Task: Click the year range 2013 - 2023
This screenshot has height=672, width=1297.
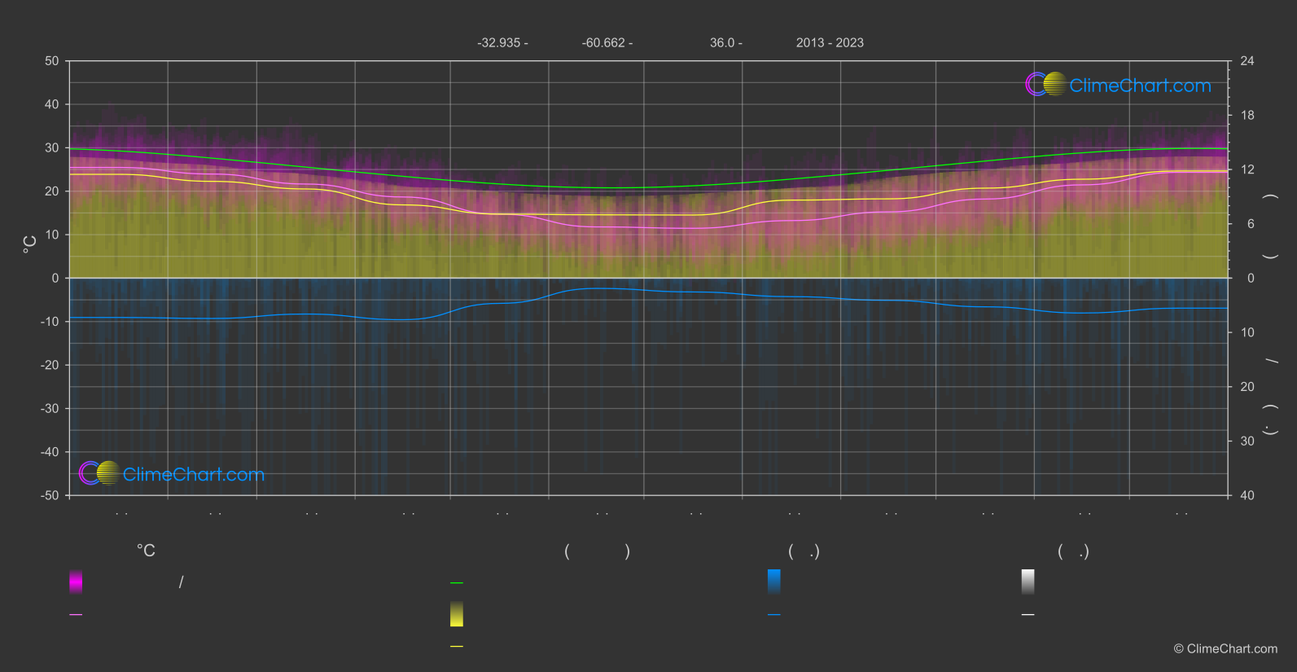Action: click(830, 42)
